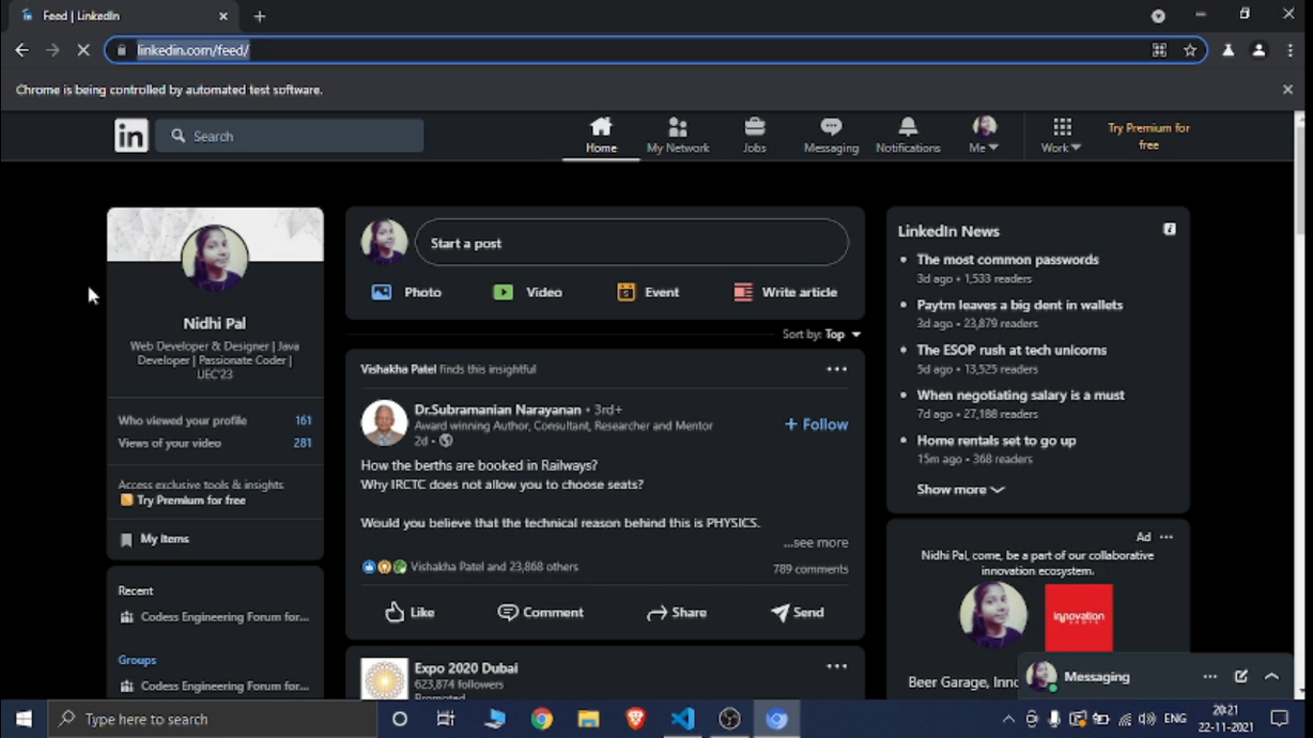Open Visual Studio Code from the taskbar
This screenshot has width=1313, height=738.
[682, 719]
